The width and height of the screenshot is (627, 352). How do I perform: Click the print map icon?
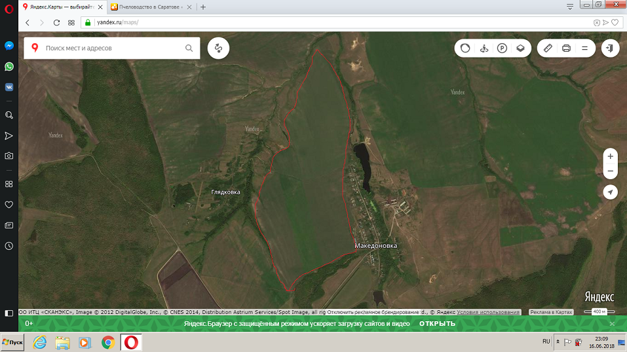[x=566, y=48]
